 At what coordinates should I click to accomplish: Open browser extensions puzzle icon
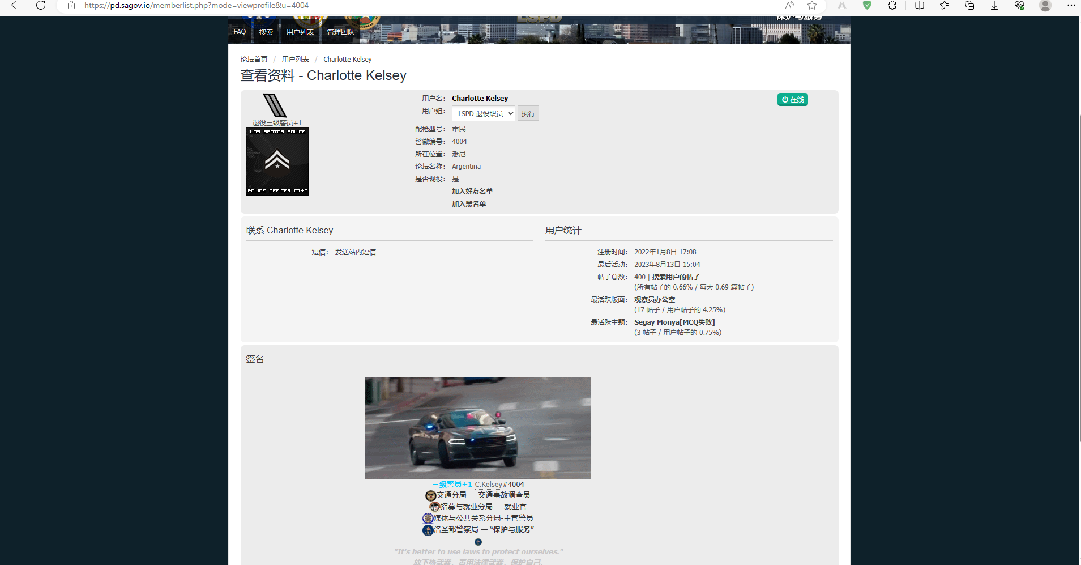coord(892,6)
